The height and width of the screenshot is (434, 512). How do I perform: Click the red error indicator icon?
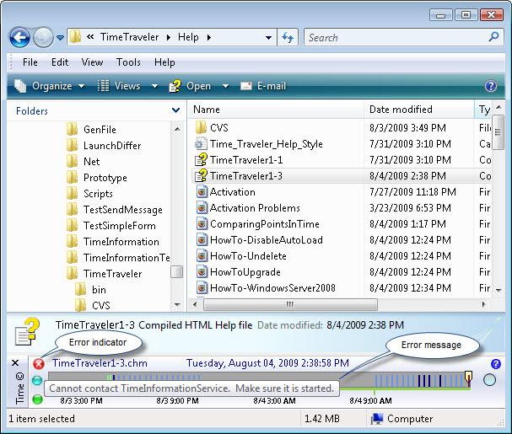[x=39, y=363]
